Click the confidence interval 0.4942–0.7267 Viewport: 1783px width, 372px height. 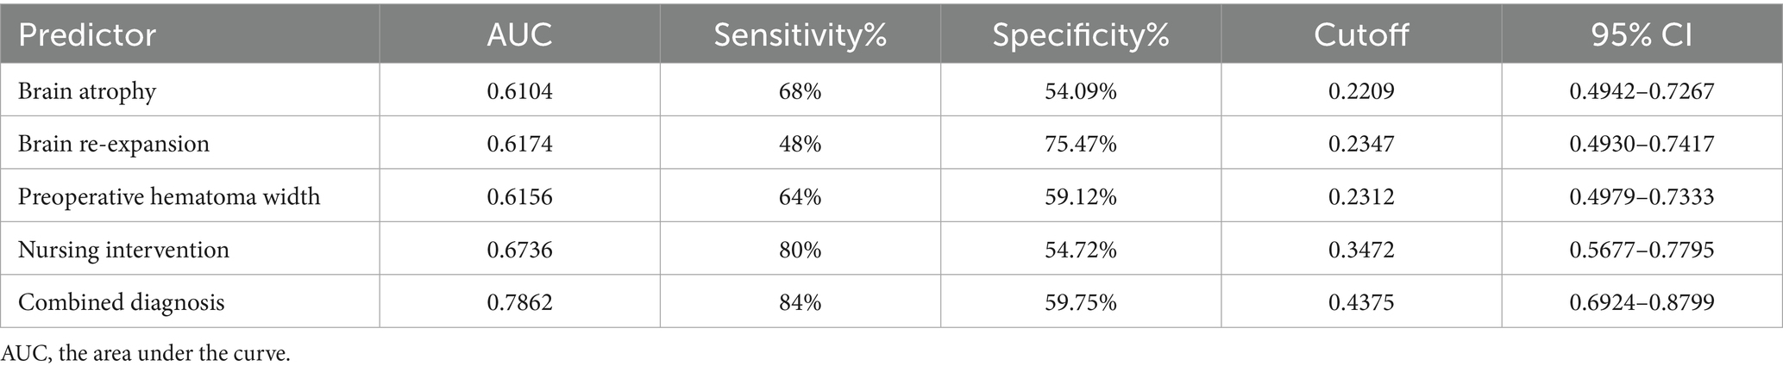point(1642,90)
